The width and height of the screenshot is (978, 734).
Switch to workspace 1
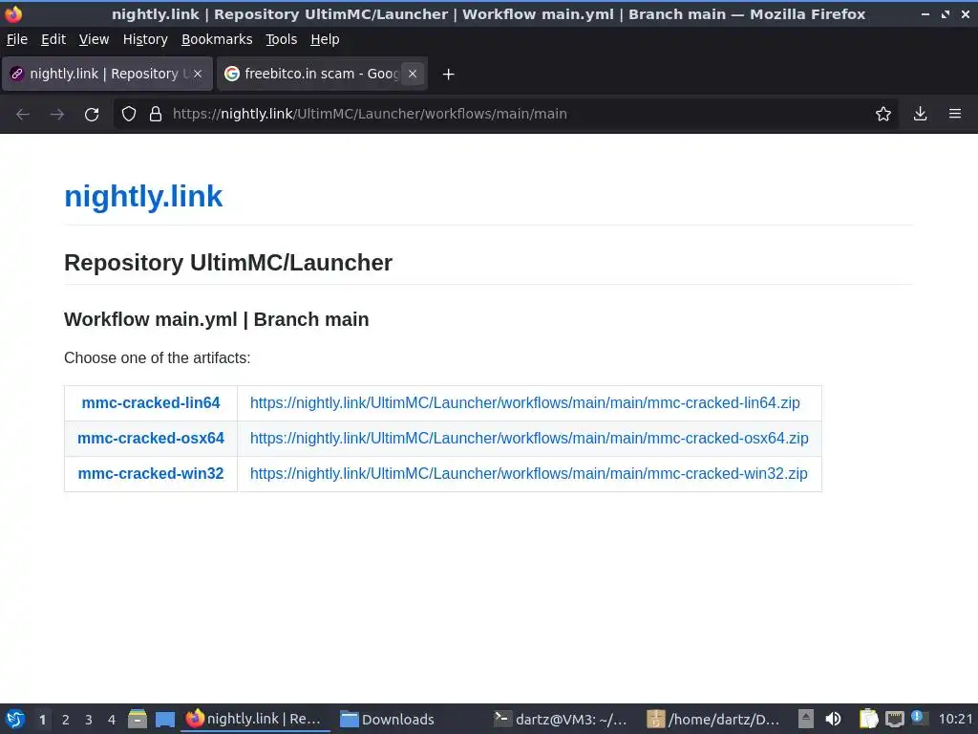(x=42, y=720)
